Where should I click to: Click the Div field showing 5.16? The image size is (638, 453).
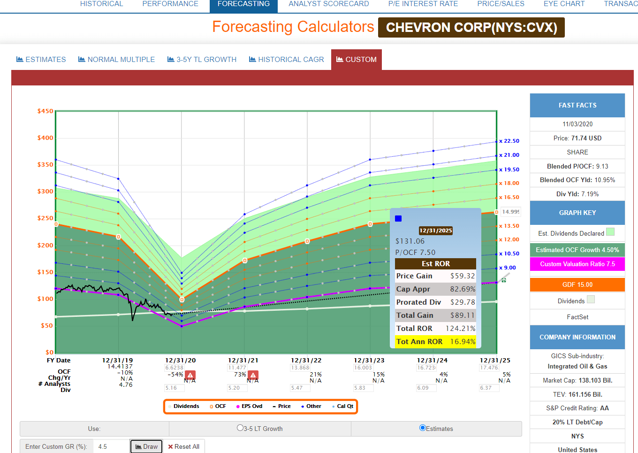point(174,388)
